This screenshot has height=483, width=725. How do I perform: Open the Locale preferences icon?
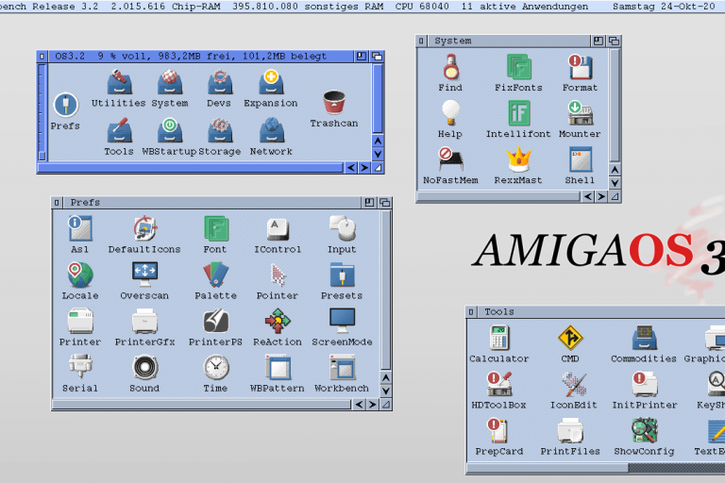[x=80, y=275]
